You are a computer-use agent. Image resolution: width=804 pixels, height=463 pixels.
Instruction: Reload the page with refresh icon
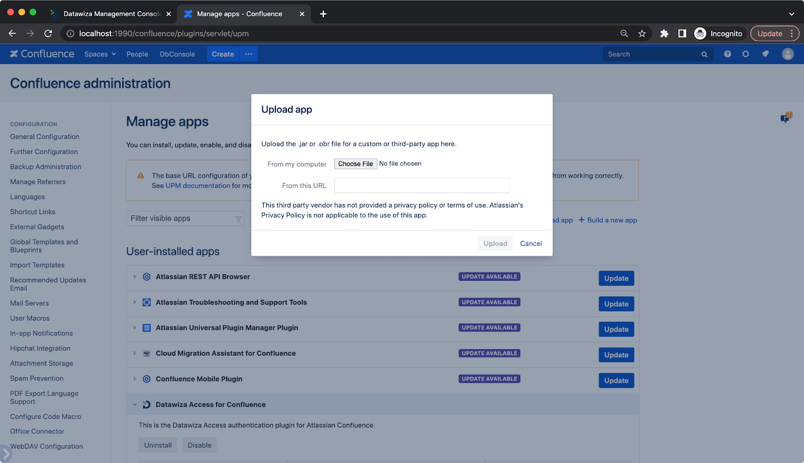(x=48, y=34)
